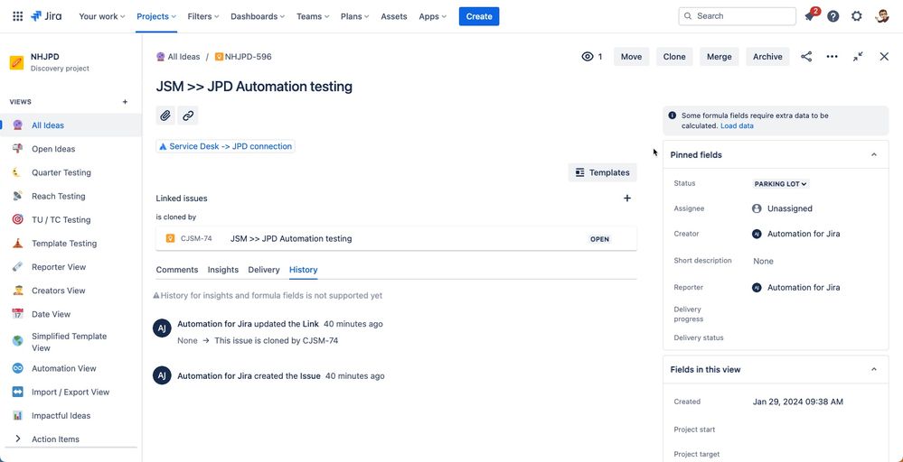Screen dimensions: 903x462
Task: Open the app switcher grid icon
Action: click(x=18, y=16)
